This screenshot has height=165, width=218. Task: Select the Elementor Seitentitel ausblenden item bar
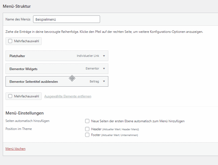[x=57, y=81]
